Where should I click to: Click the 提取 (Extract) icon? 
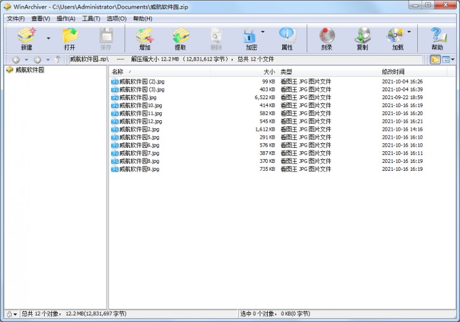[x=180, y=36]
